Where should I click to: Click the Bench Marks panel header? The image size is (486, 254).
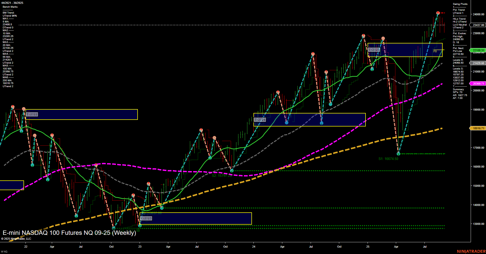click(x=10, y=7)
